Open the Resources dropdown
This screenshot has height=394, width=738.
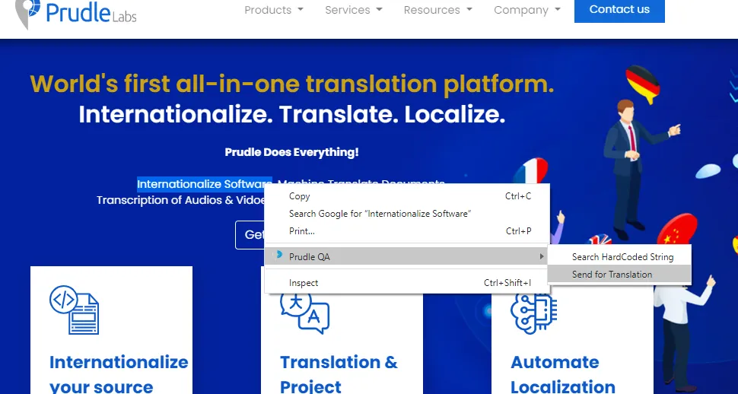[x=437, y=10]
